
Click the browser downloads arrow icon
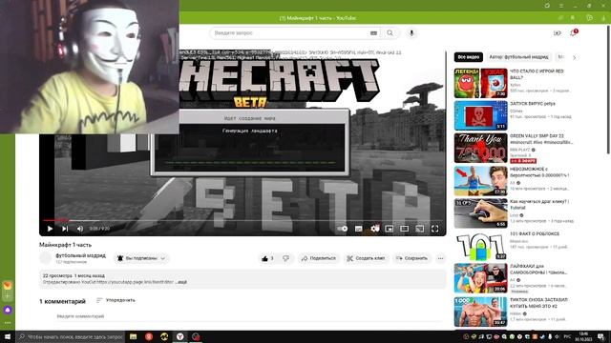pyautogui.click(x=603, y=18)
